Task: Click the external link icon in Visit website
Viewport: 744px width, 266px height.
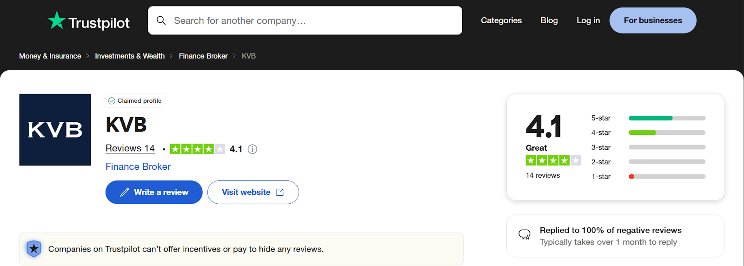Action: (280, 192)
